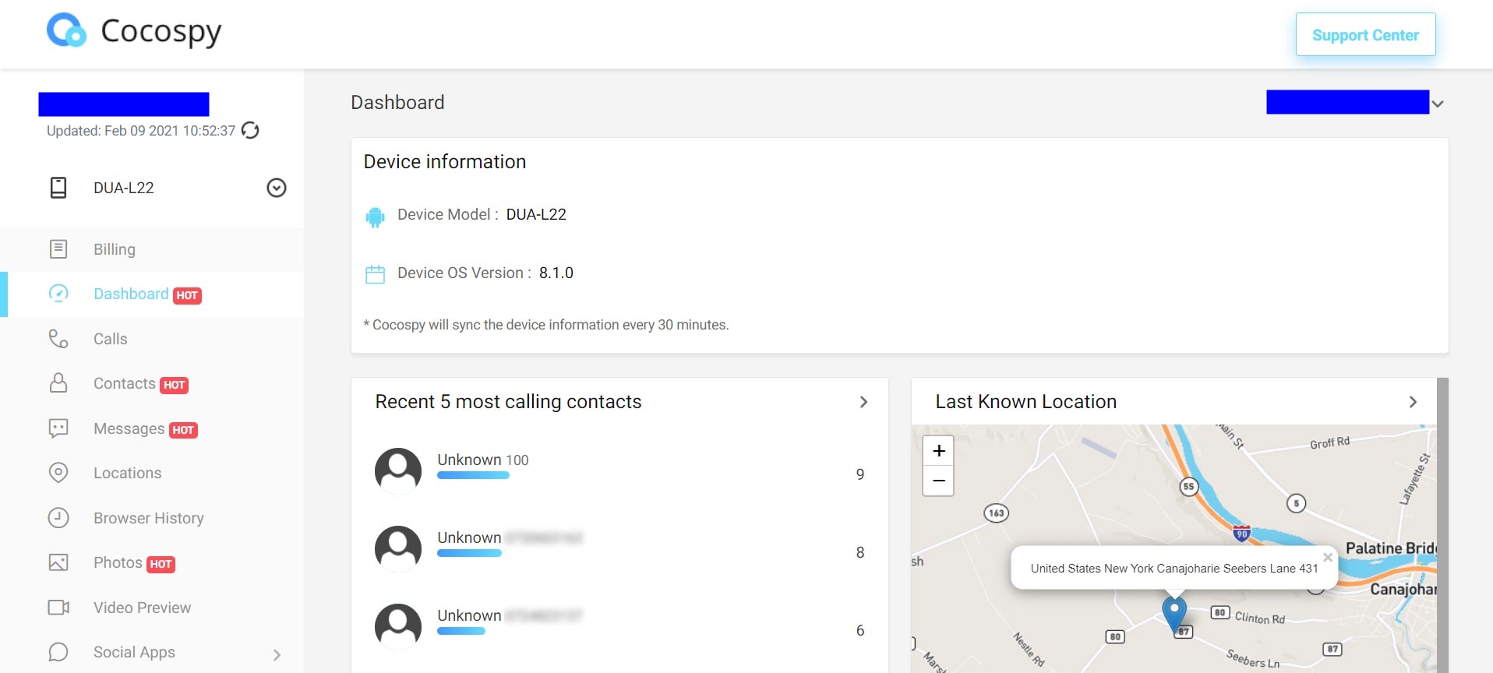Click the Cocospy logo icon
Viewport: 1493px width, 673px height.
(x=66, y=30)
